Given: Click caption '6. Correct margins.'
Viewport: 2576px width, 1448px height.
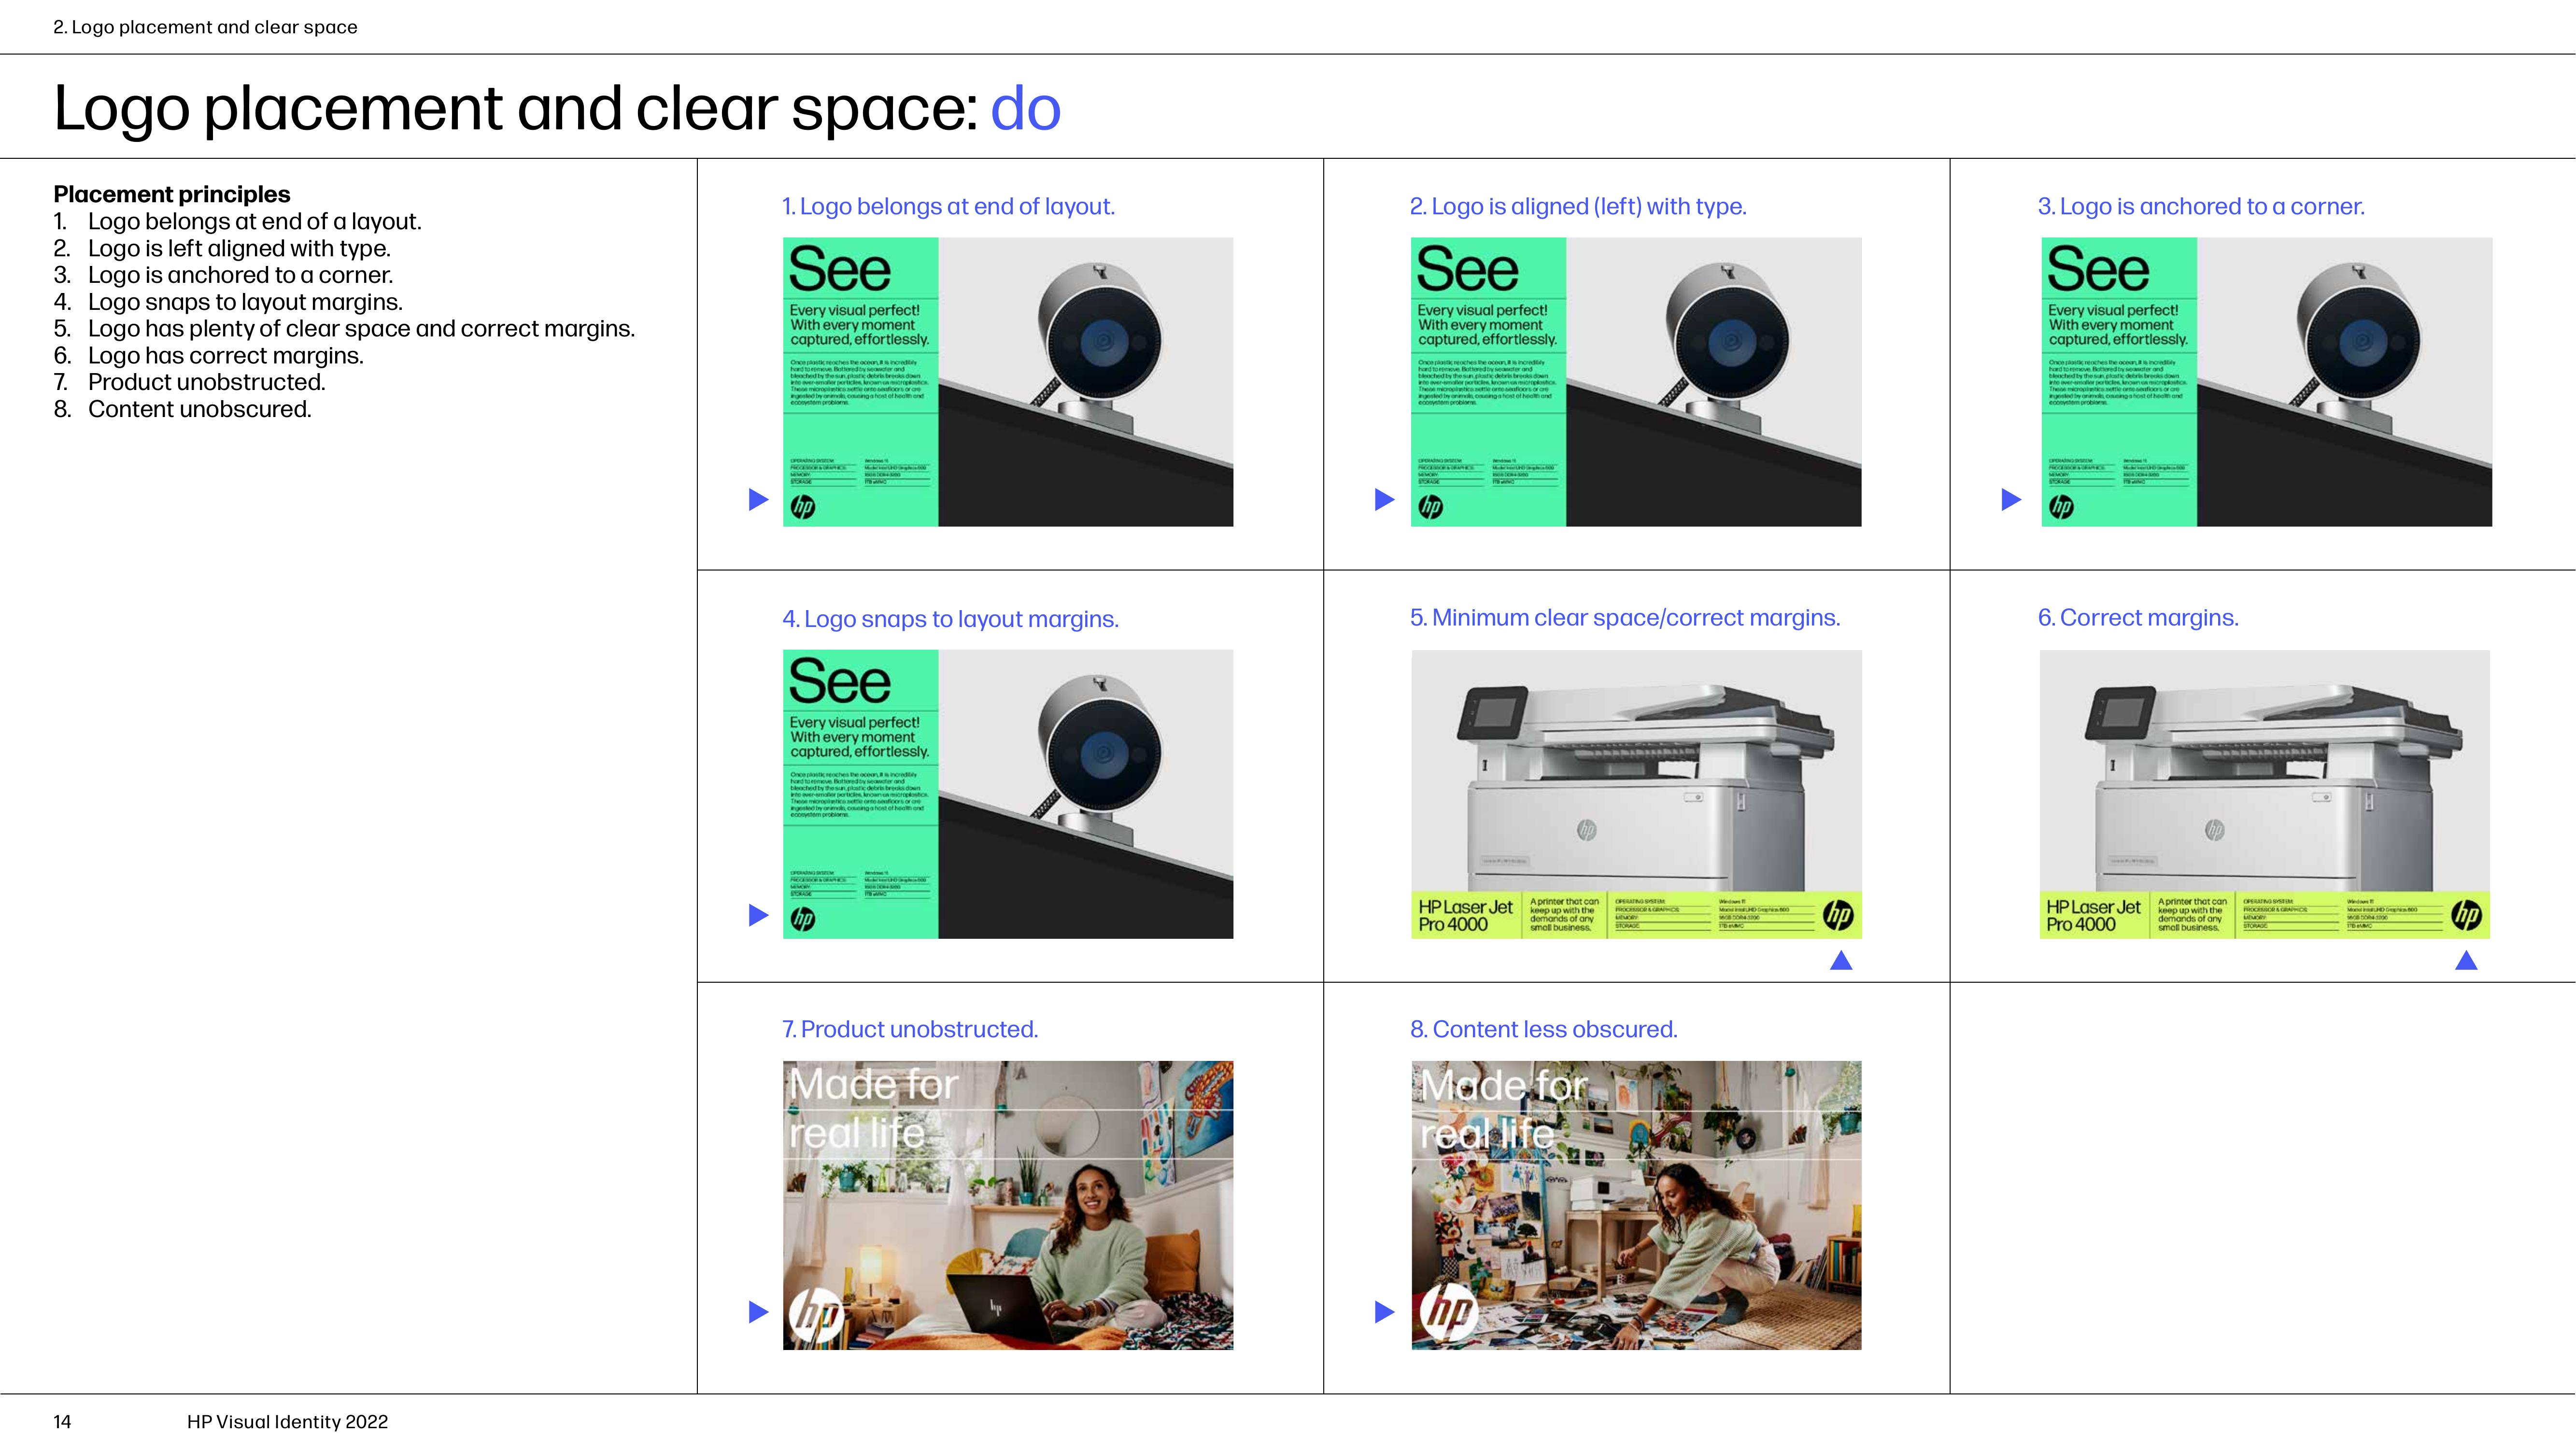Looking at the screenshot, I should click(x=2138, y=618).
